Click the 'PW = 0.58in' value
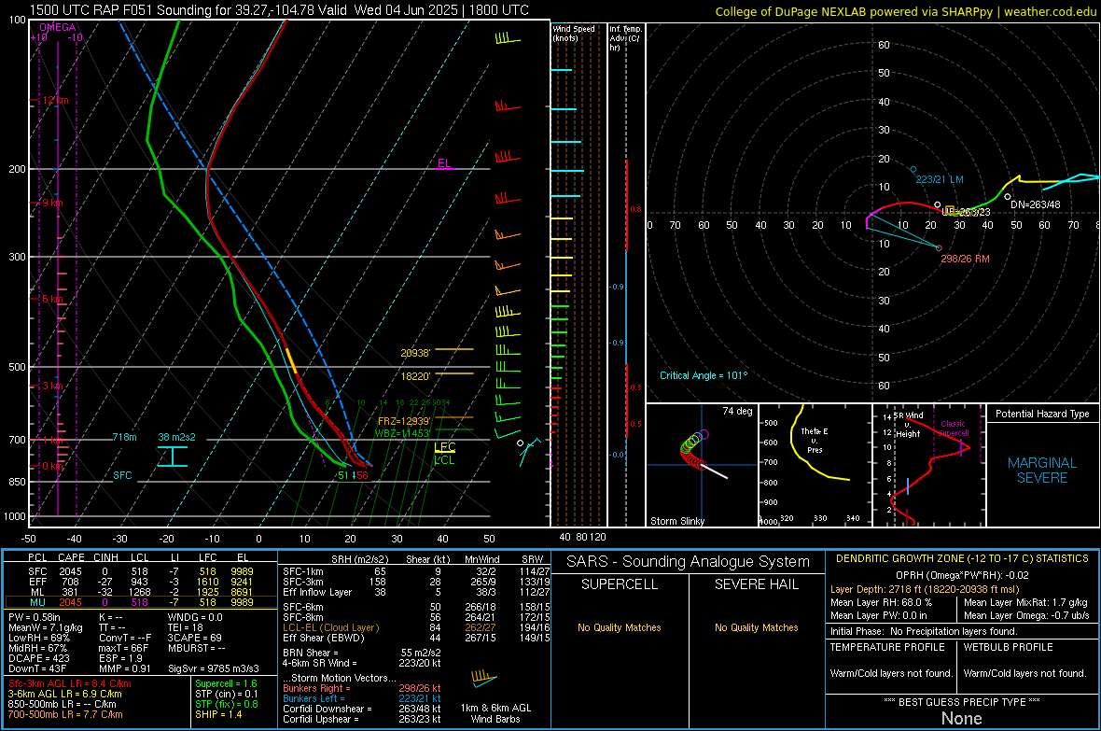Screen dimensions: 1101x731 (x=35, y=617)
